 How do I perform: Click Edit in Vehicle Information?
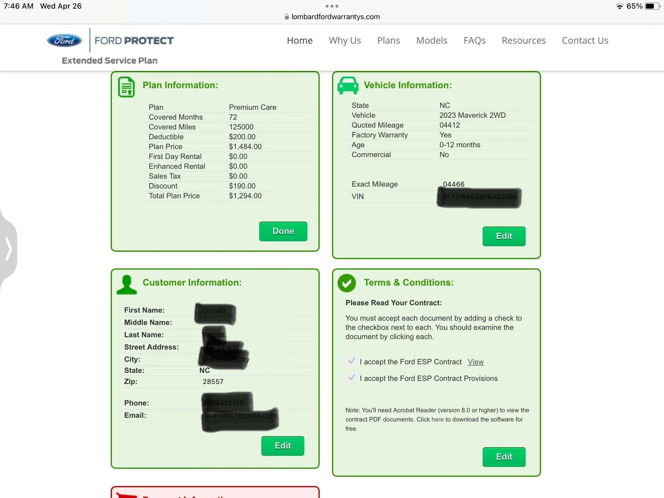click(x=504, y=236)
